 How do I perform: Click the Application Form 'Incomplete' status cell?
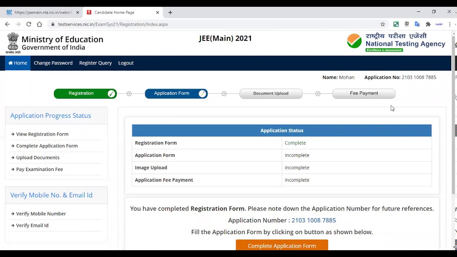357,155
